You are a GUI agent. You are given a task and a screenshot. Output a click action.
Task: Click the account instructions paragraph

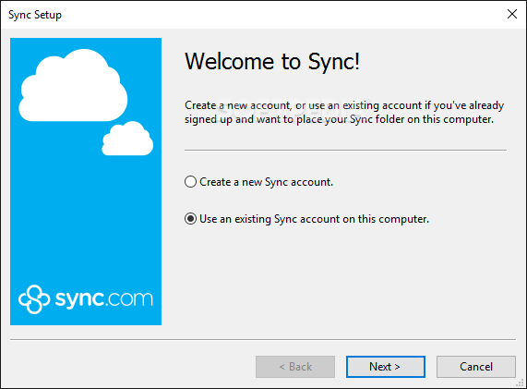344,112
